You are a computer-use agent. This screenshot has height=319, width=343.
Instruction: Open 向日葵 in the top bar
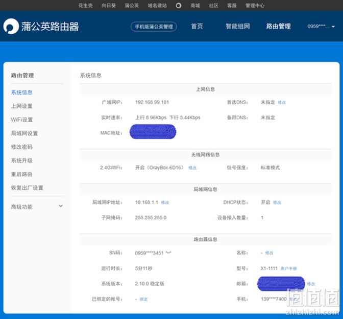tap(109, 6)
